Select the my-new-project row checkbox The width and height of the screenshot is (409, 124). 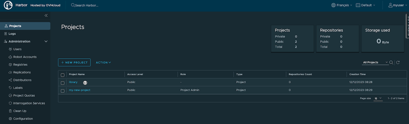[x=63, y=91]
